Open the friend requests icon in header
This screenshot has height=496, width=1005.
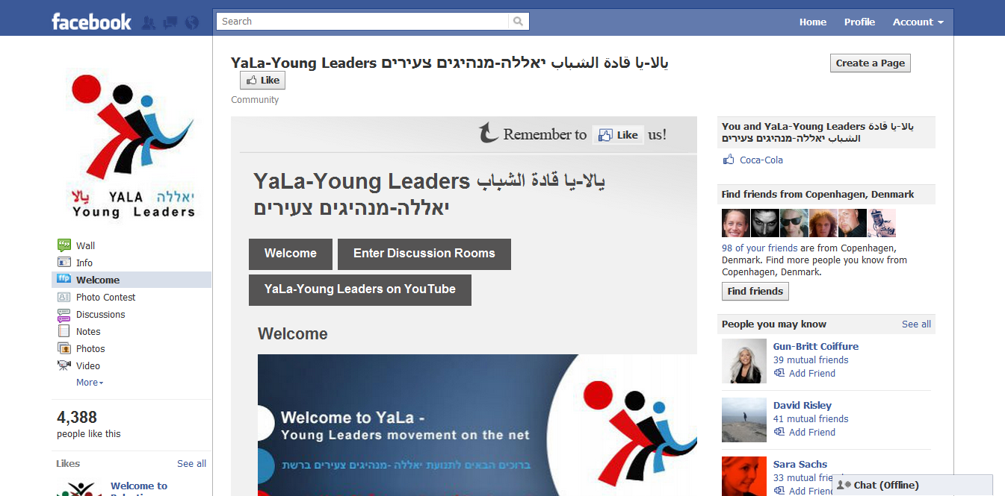click(148, 22)
